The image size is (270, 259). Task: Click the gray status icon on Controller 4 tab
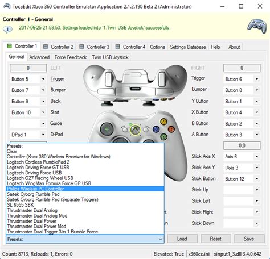(x=117, y=47)
